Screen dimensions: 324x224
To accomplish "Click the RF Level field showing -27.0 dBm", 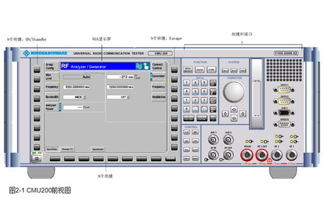I will (x=120, y=77).
